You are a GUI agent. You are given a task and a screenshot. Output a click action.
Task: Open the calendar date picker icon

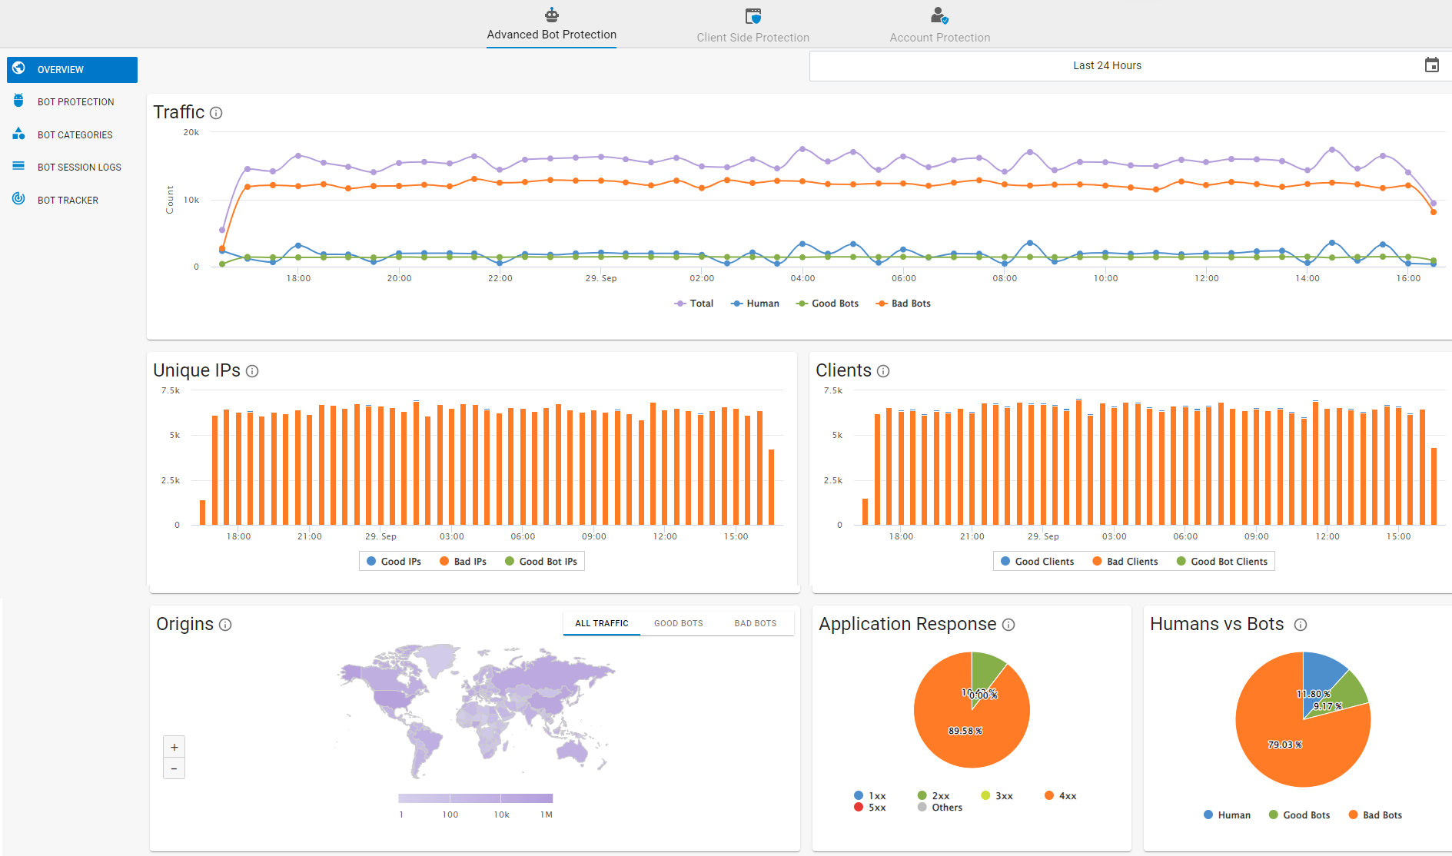click(x=1431, y=65)
